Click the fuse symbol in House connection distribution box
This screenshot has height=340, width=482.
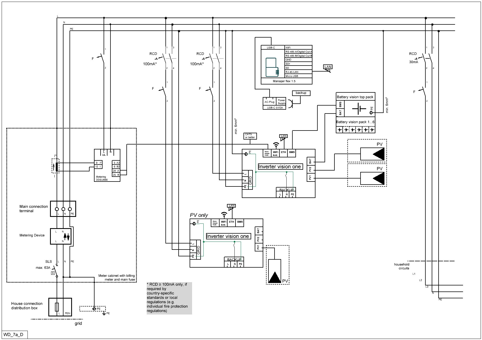point(57,307)
